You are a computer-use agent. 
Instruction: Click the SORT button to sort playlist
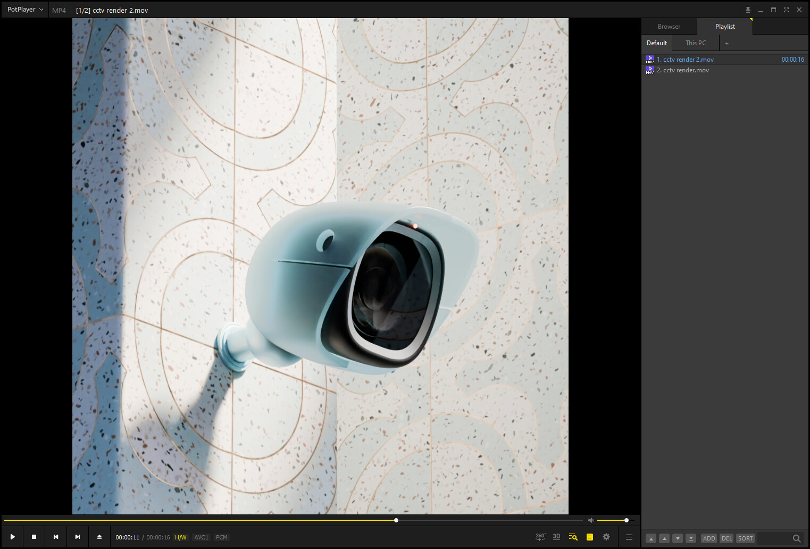pyautogui.click(x=745, y=538)
